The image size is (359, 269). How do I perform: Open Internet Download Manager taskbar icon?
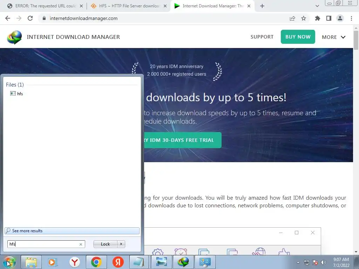[183, 262]
